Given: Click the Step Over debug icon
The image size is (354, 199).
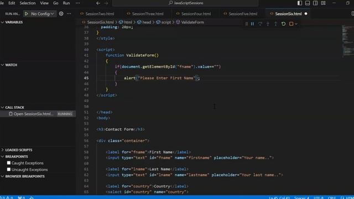Looking at the screenshot, I should (x=260, y=24).
